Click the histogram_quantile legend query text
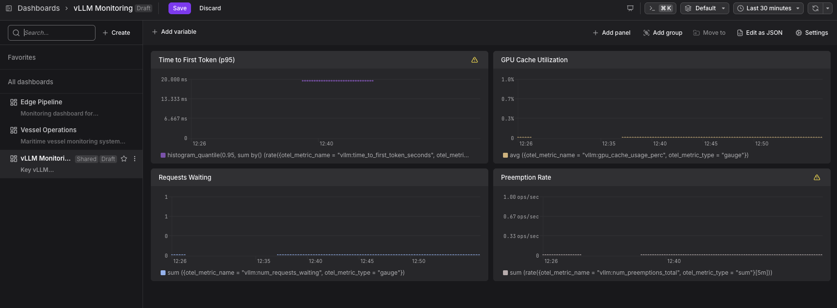Screen dimensions: 837x308 click(x=318, y=155)
